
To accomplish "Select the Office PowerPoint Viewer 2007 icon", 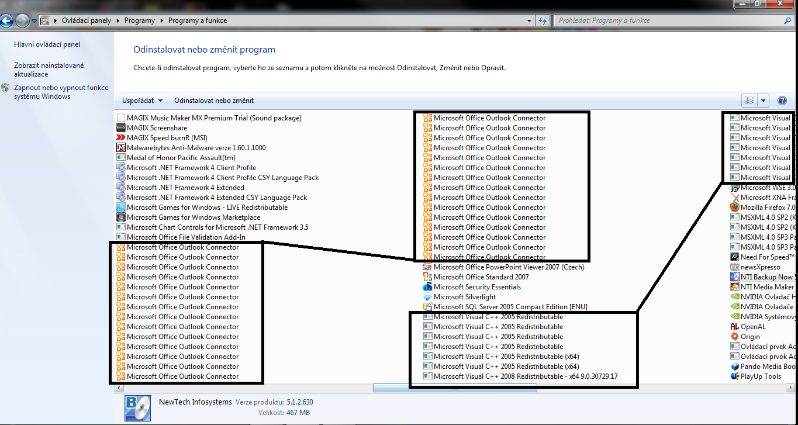I will 428,267.
